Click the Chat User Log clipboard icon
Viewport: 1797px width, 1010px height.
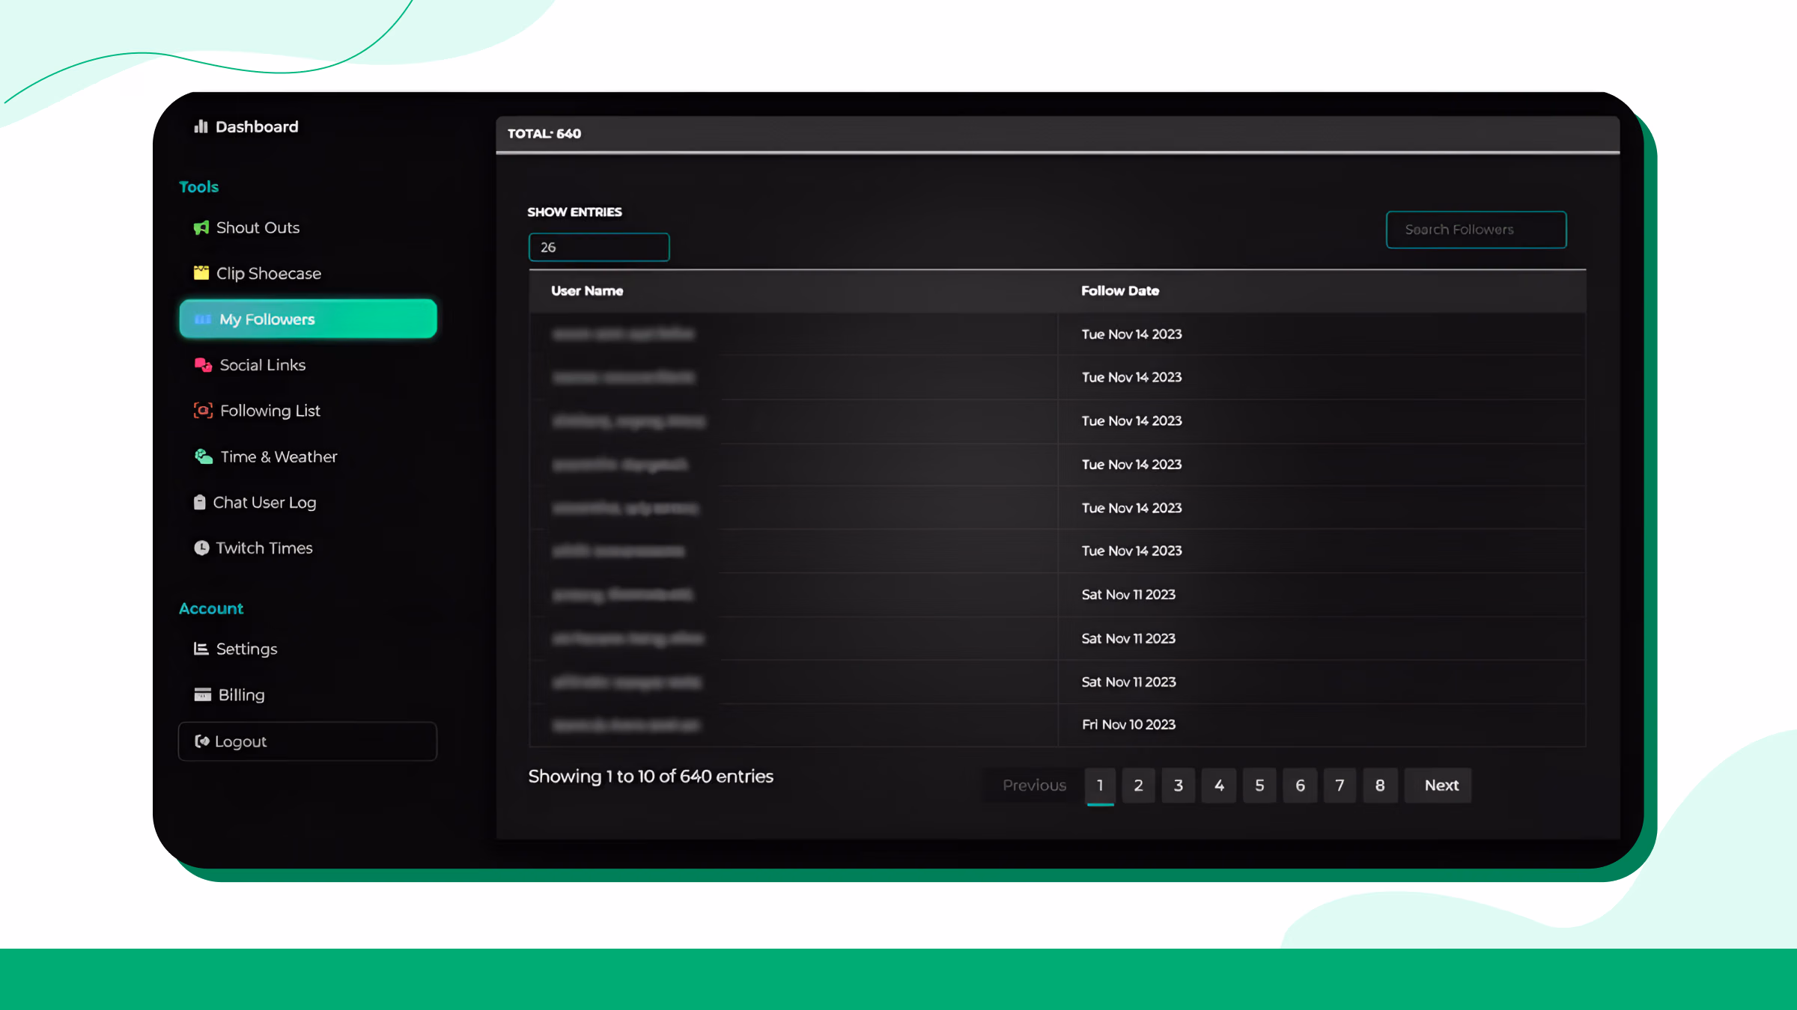coord(199,503)
